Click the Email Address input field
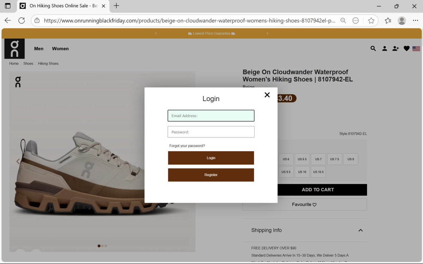Image resolution: width=423 pixels, height=264 pixels. click(211, 116)
